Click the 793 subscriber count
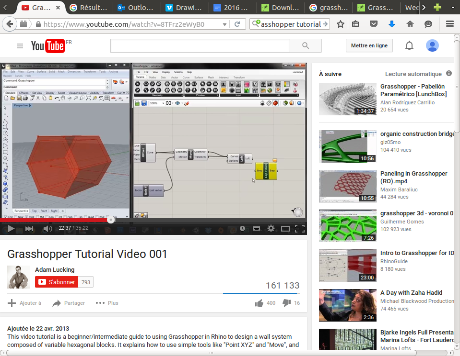 click(x=86, y=282)
